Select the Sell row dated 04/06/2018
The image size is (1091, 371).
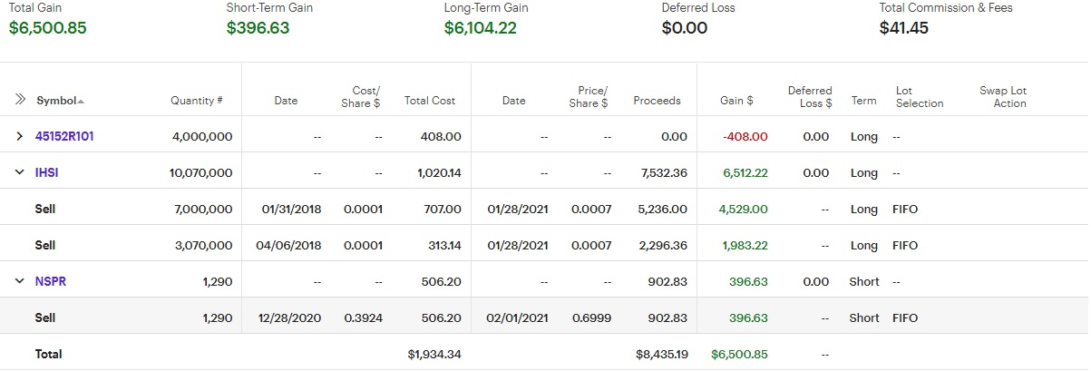point(45,245)
